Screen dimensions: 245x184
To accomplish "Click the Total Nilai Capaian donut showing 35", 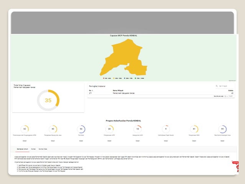I will 48,100.
